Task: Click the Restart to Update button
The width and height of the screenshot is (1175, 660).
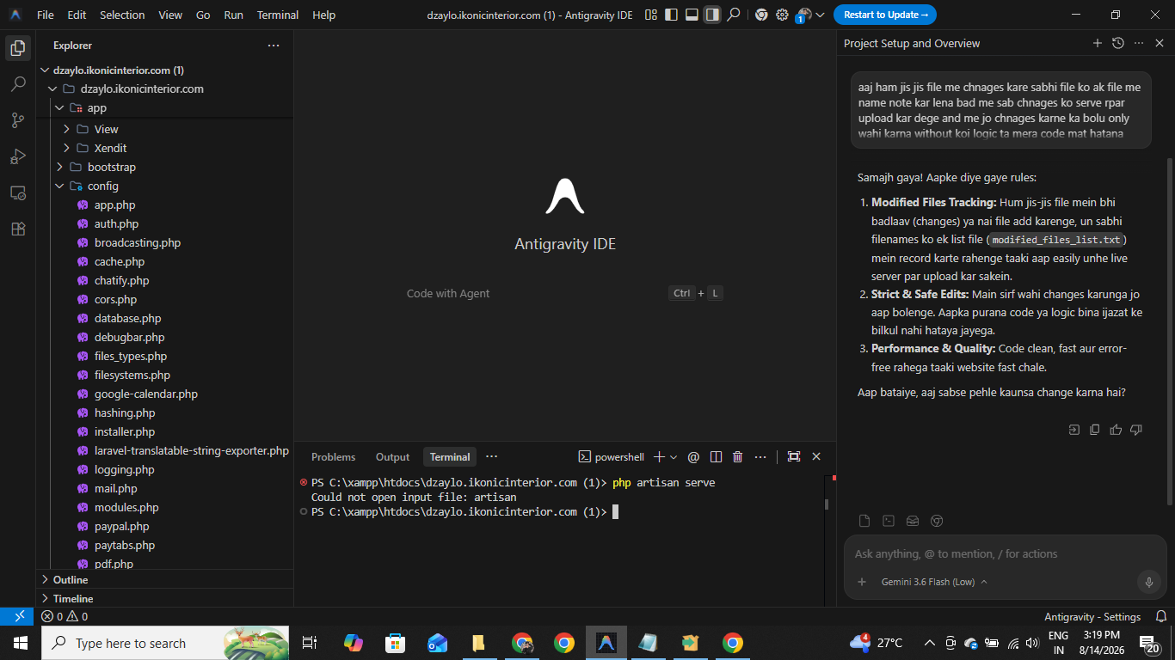Action: [885, 15]
